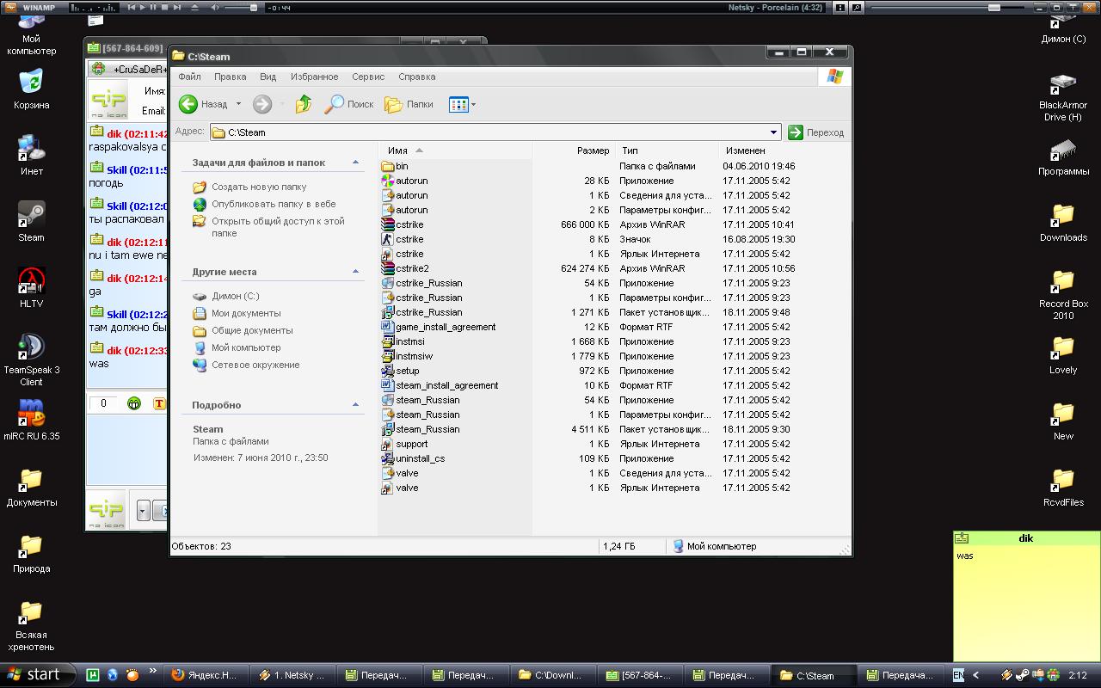Open BlackArmor Drive (H) desktop icon

click(1063, 96)
